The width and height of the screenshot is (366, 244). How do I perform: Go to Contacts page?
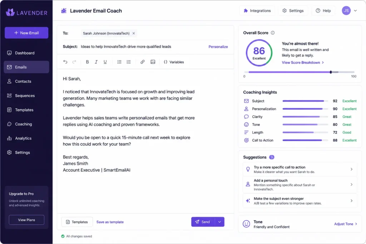point(26,81)
